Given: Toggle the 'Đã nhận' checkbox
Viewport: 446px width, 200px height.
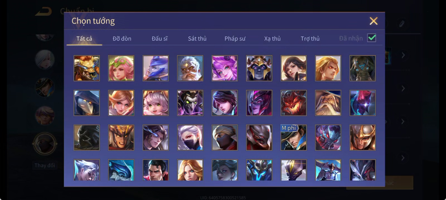Looking at the screenshot, I should click(x=371, y=38).
